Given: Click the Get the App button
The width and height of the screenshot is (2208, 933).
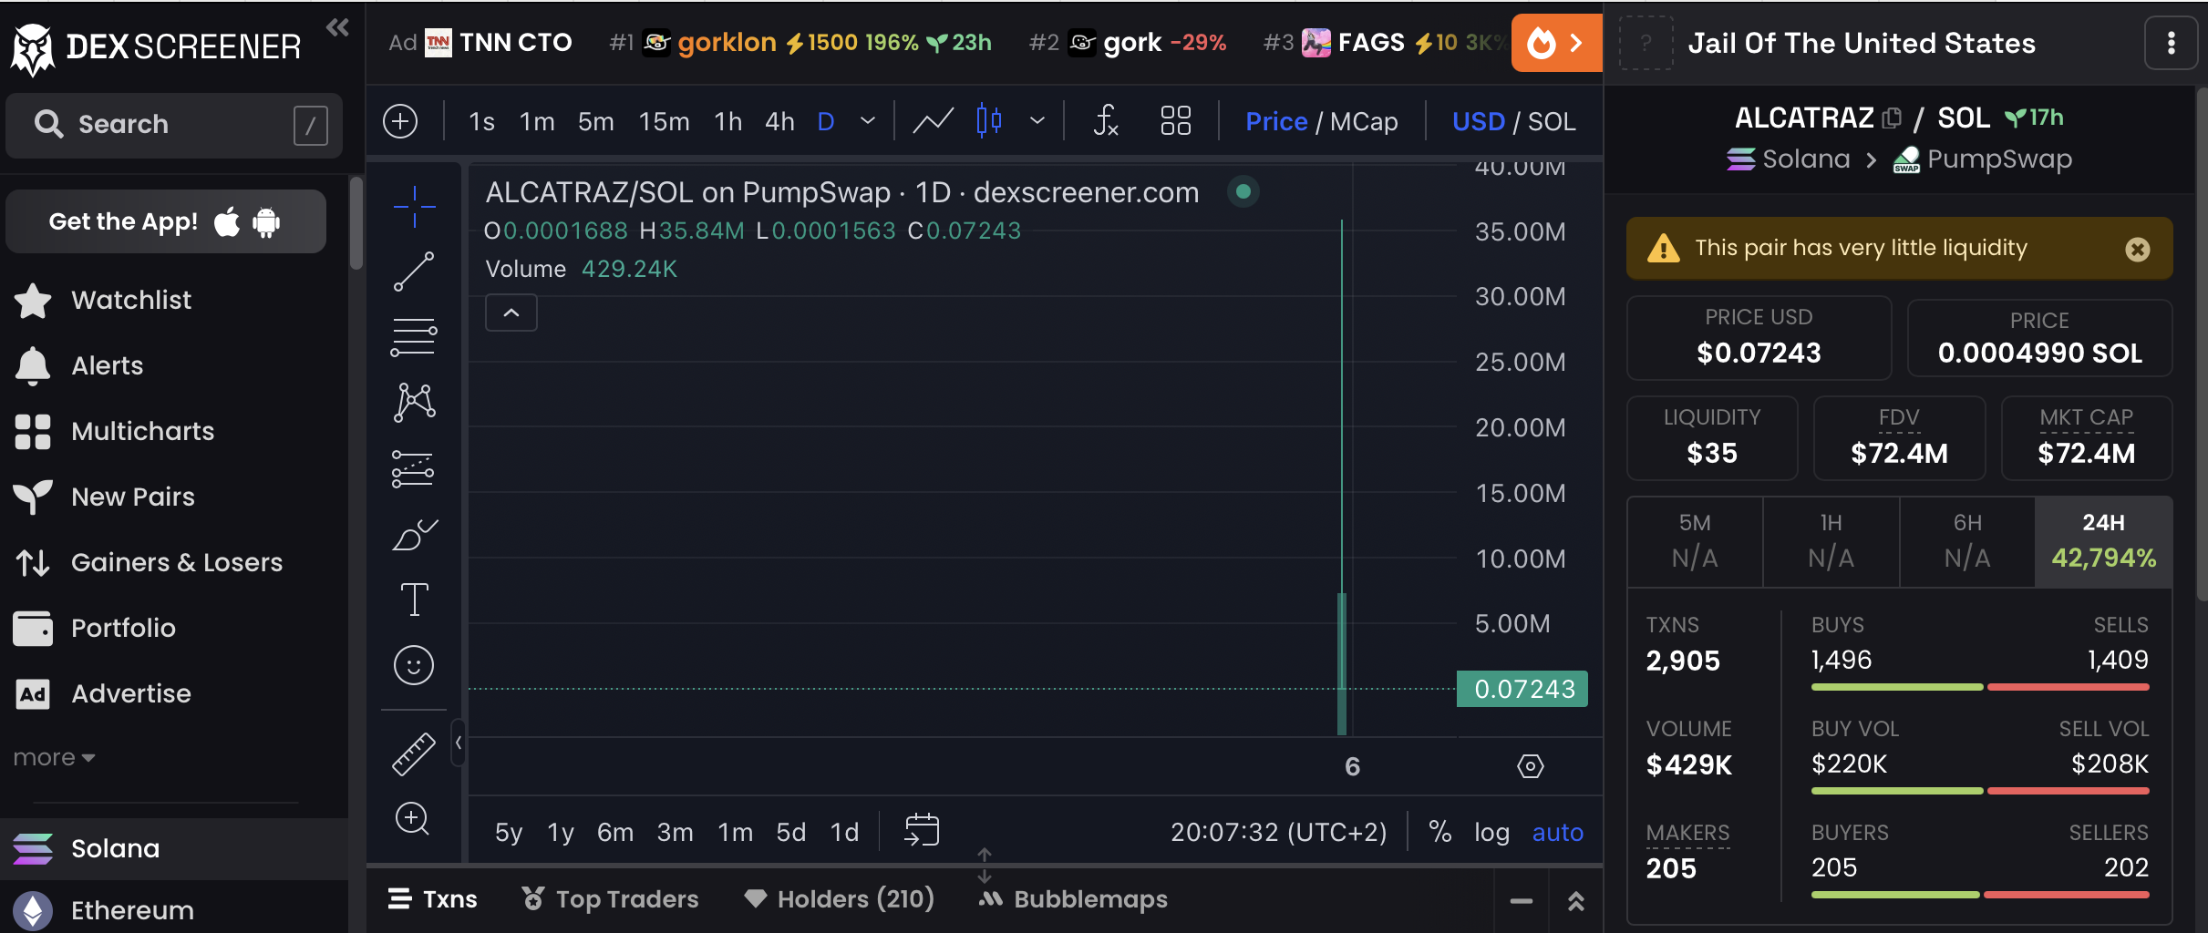Looking at the screenshot, I should tap(166, 221).
